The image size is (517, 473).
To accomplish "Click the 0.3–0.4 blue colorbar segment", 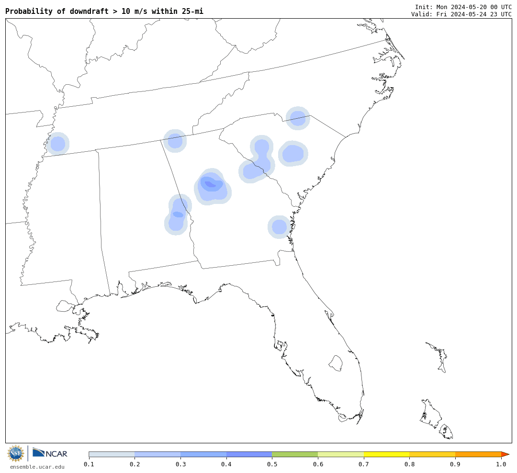I will point(203,454).
